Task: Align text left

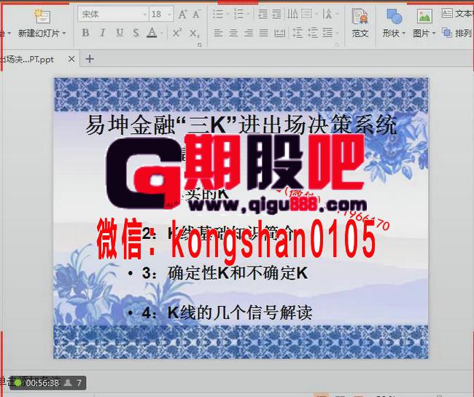Action: (x=218, y=33)
